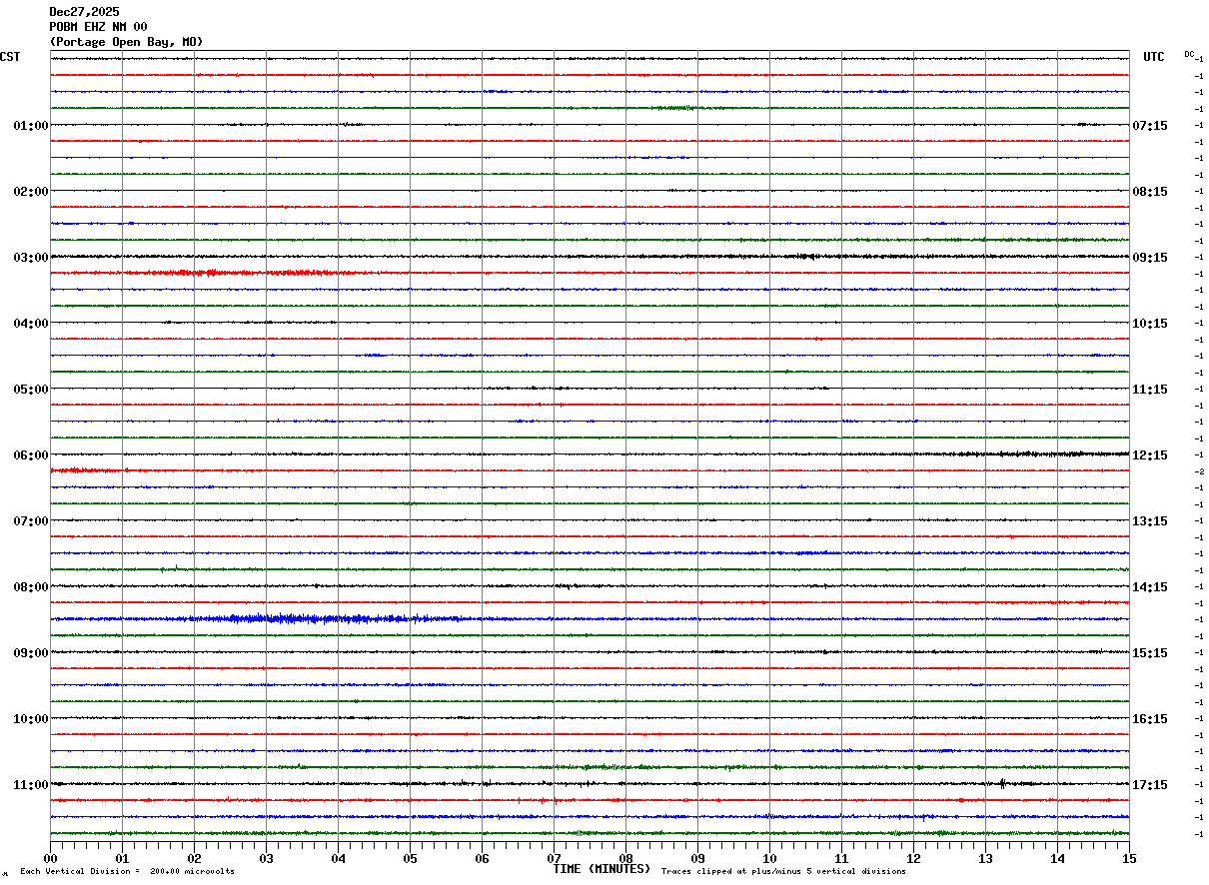Screen dimensions: 1209x885
Task: Click the date label Dec27,2025
Action: (85, 12)
